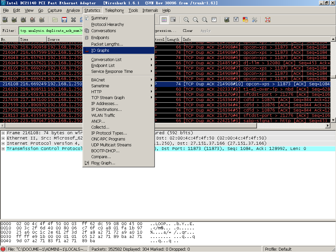The width and height of the screenshot is (336, 252).
Task: Click the Profile: Default status entry
Action: tap(278, 249)
